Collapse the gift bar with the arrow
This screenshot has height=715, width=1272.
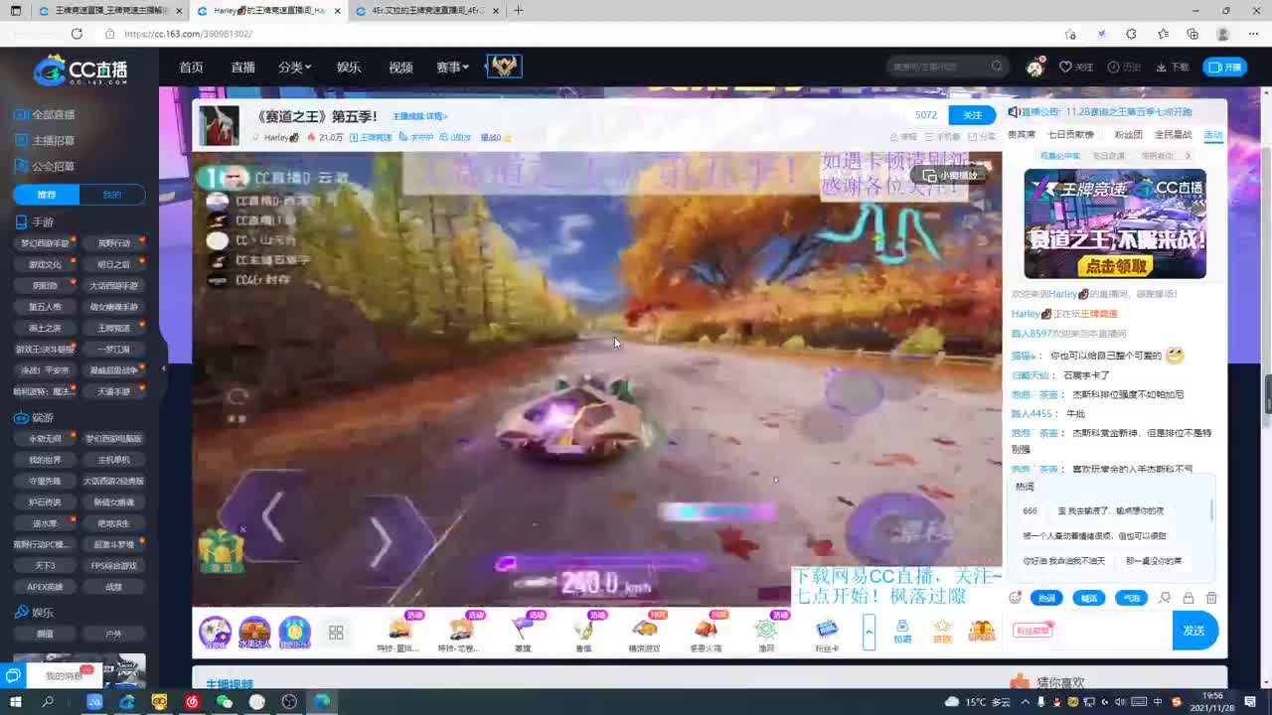click(870, 632)
